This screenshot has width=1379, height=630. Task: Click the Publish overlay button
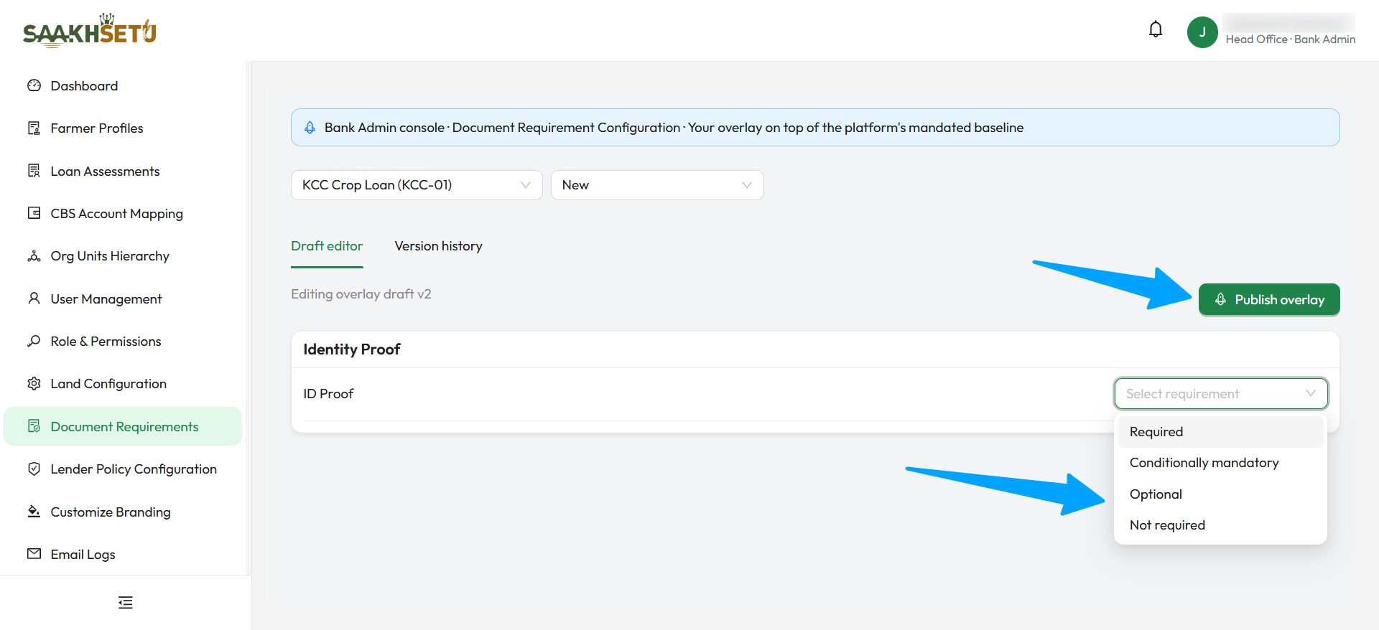coord(1269,300)
